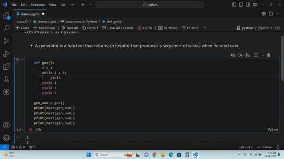Open more notebook toolbar actions
284x159 pixels.
tap(204, 28)
